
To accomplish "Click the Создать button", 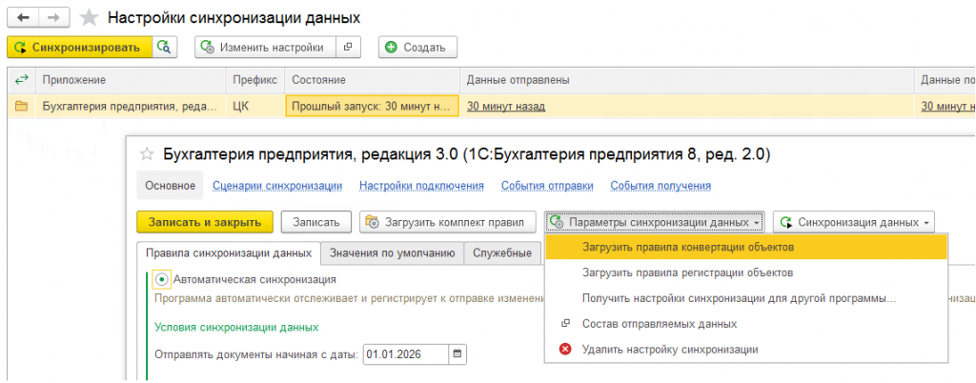I will click(417, 48).
